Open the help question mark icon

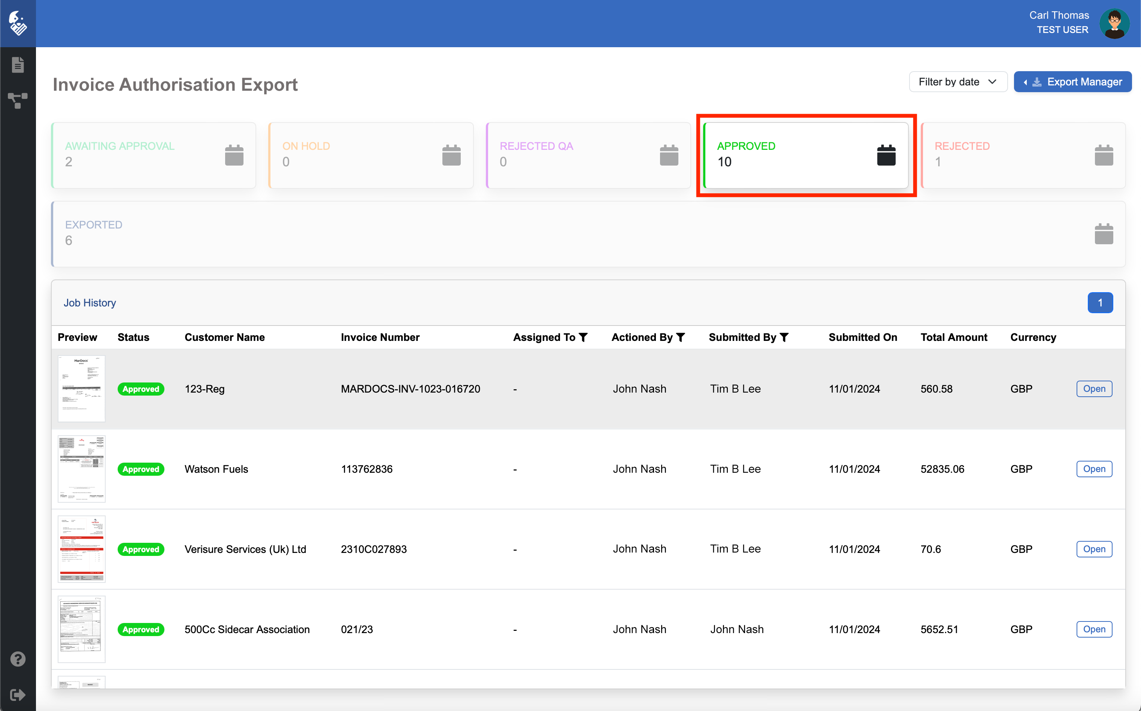tap(18, 659)
